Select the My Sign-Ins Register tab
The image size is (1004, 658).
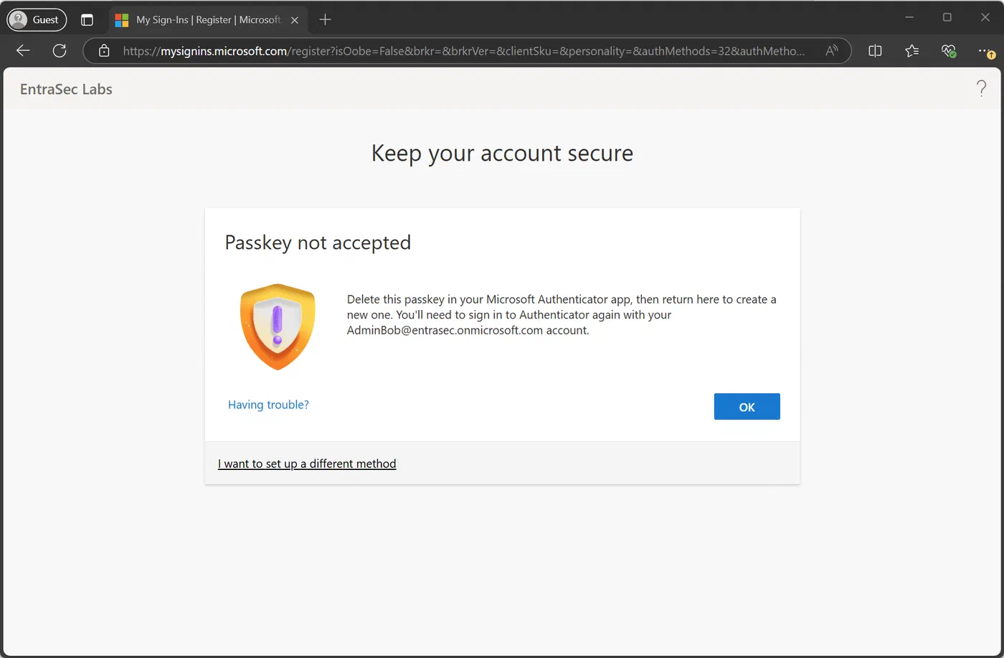pos(208,20)
